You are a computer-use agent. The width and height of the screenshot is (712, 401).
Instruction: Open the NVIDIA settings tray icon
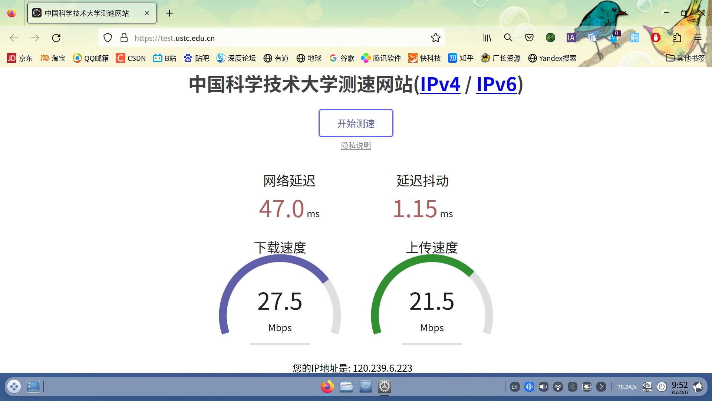[x=647, y=387]
